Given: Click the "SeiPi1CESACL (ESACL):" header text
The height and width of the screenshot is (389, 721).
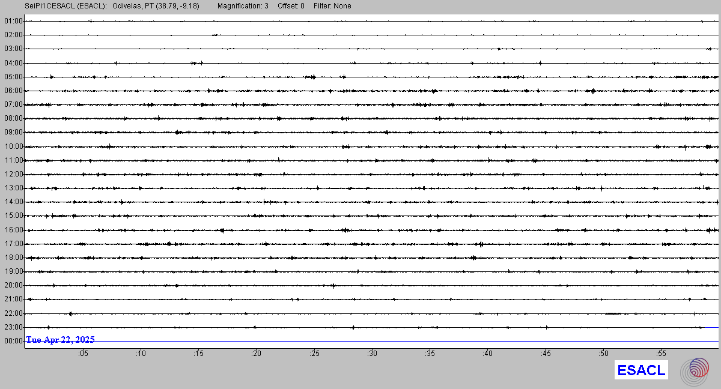Looking at the screenshot, I should pyautogui.click(x=66, y=6).
